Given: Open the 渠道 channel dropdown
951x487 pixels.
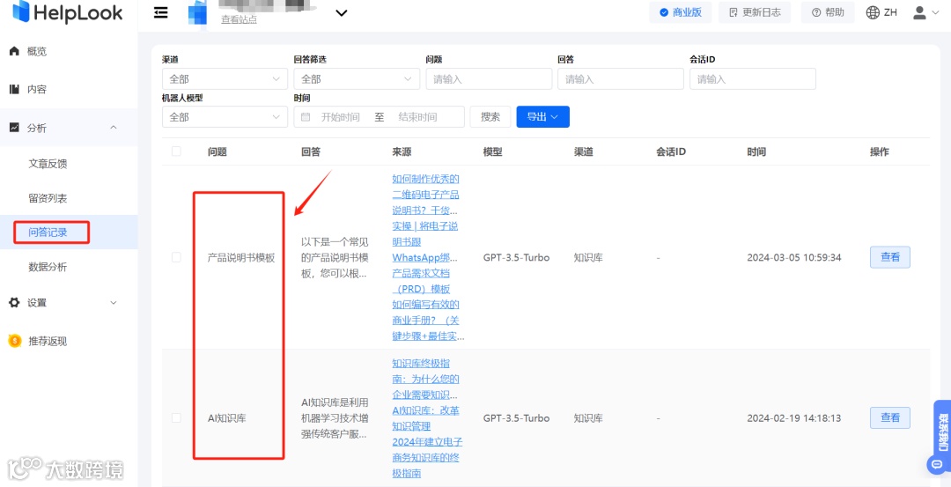Looking at the screenshot, I should click(x=225, y=79).
